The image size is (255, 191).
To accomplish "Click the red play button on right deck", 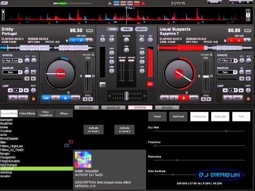I will 184,98.
